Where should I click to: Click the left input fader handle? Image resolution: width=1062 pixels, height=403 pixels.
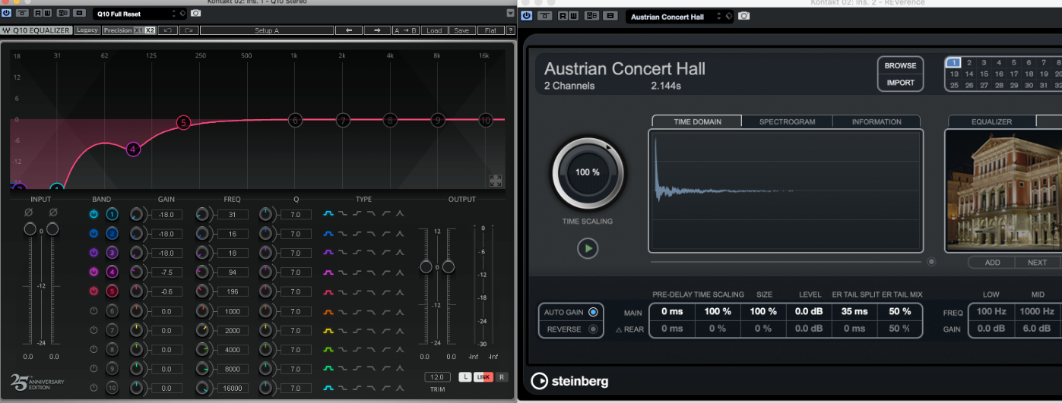pos(30,228)
